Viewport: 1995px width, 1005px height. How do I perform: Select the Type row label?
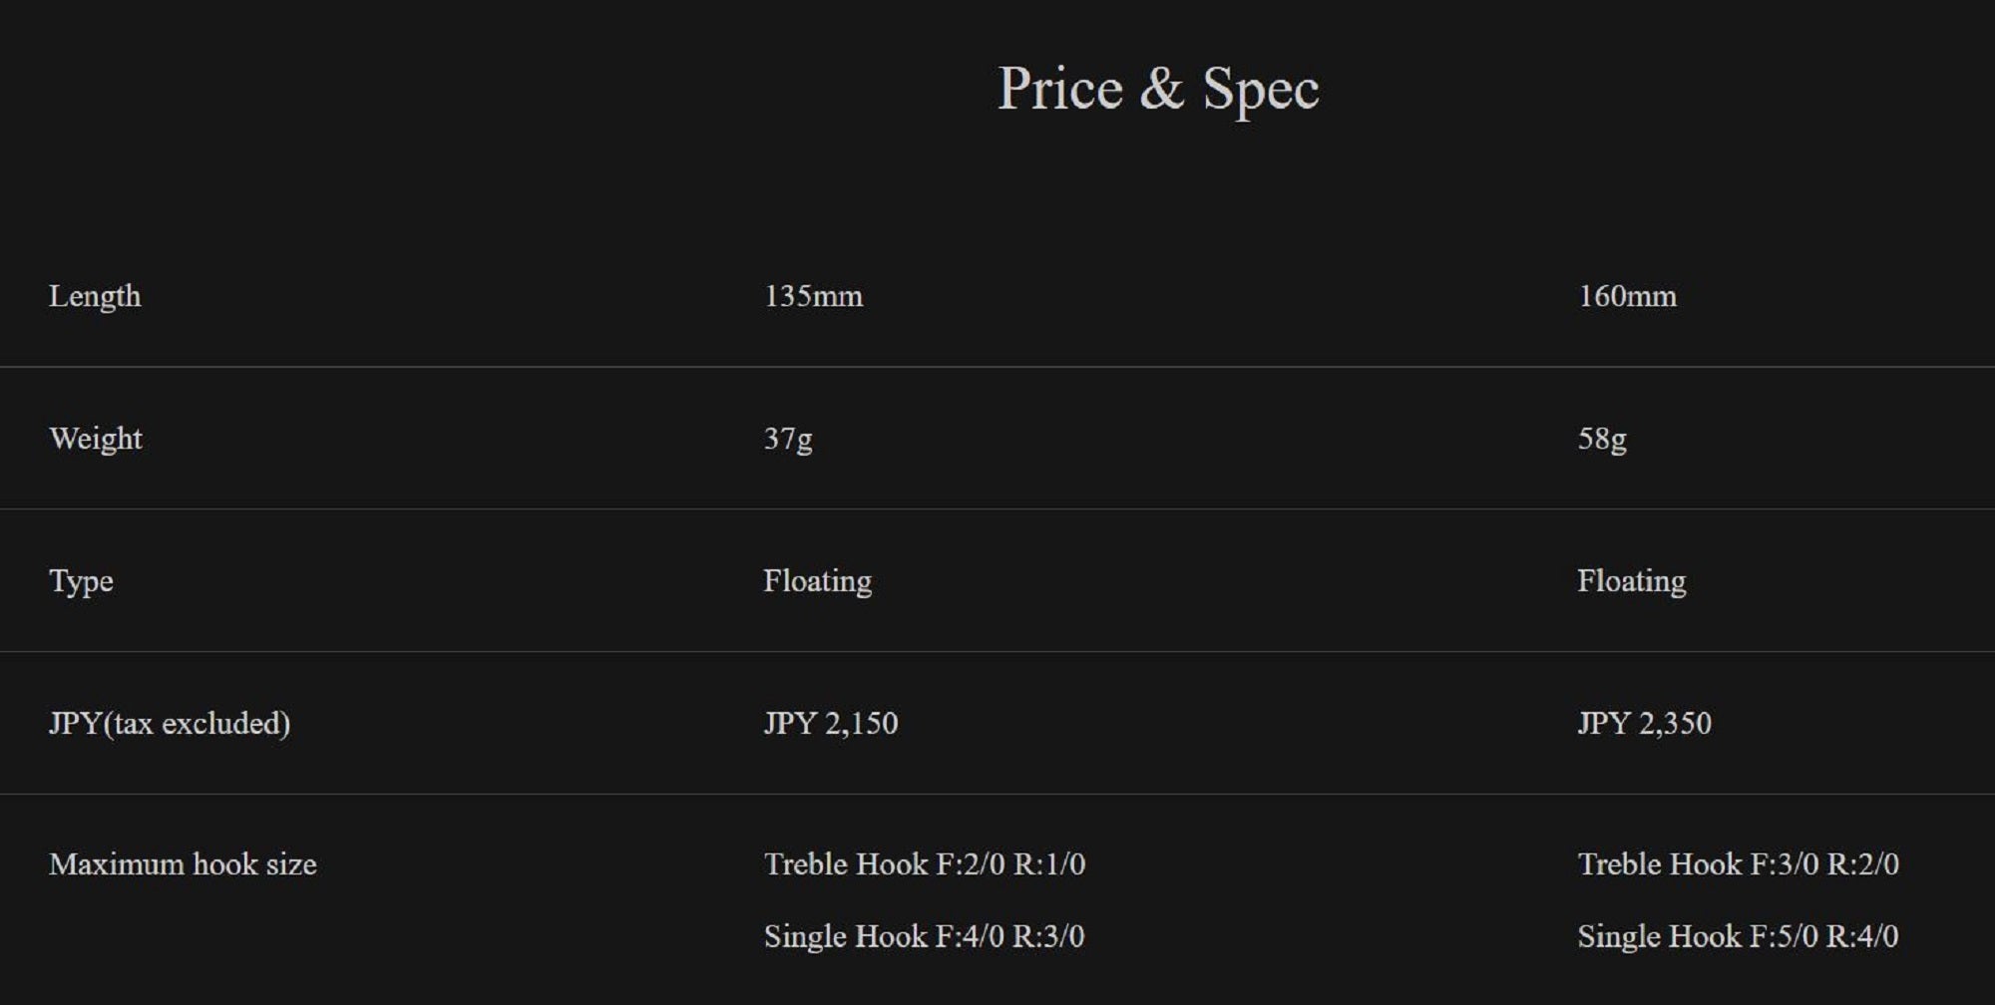click(81, 581)
